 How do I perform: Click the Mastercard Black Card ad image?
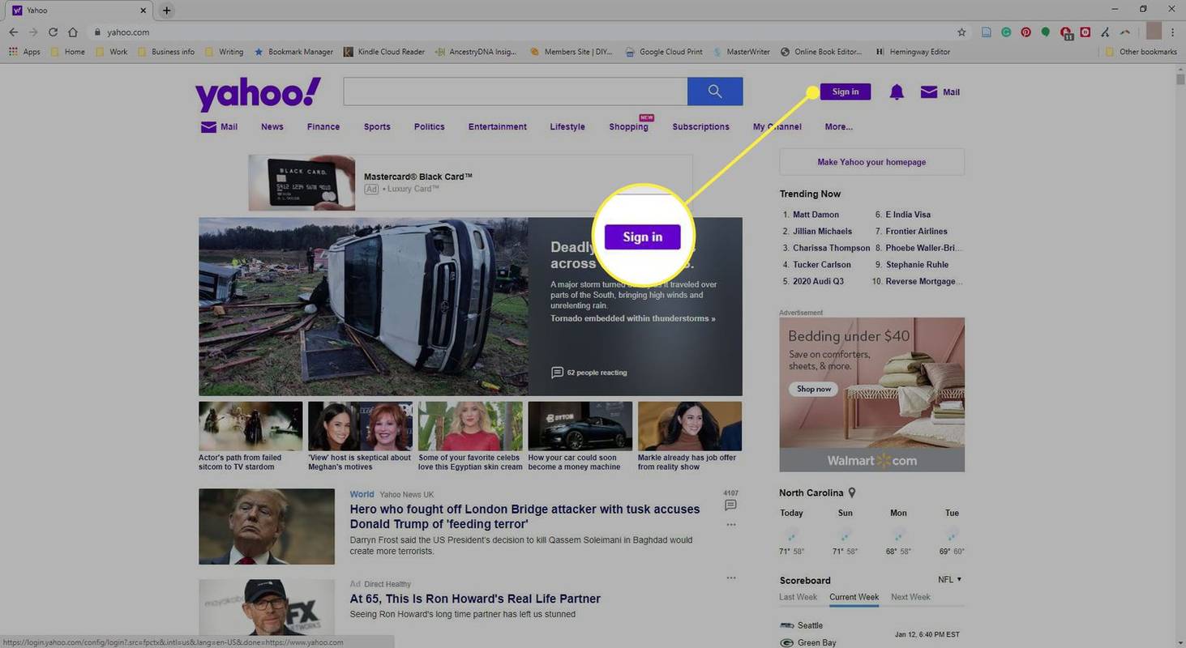point(302,183)
